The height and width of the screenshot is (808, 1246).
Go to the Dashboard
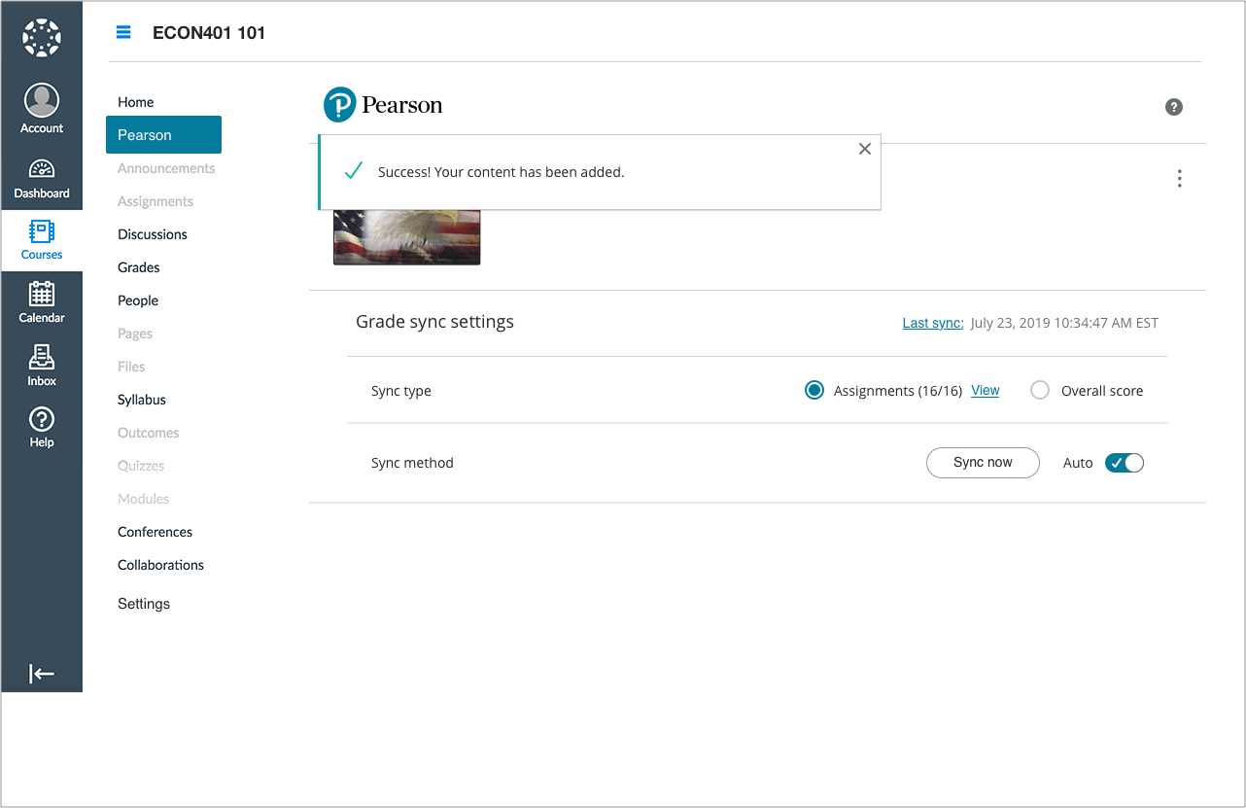42,179
